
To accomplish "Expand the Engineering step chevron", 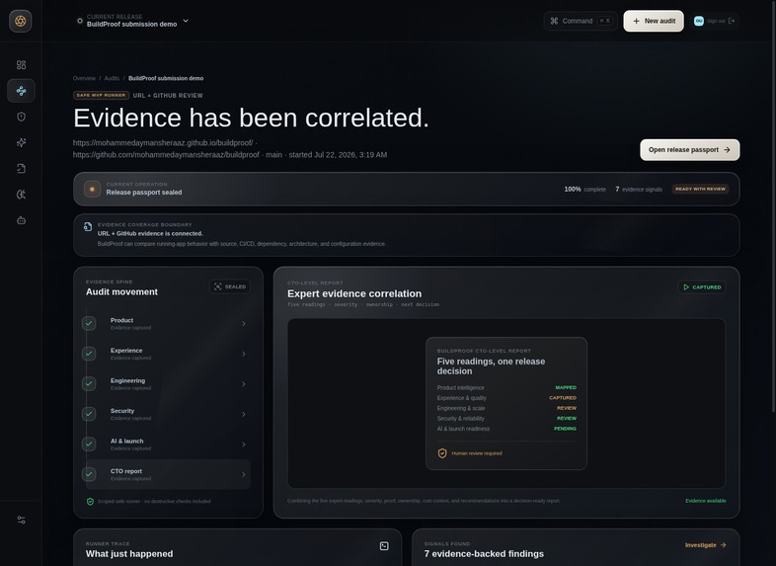I will [x=244, y=384].
